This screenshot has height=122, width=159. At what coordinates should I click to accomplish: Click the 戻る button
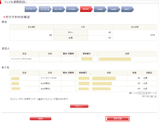pyautogui.click(x=41, y=119)
